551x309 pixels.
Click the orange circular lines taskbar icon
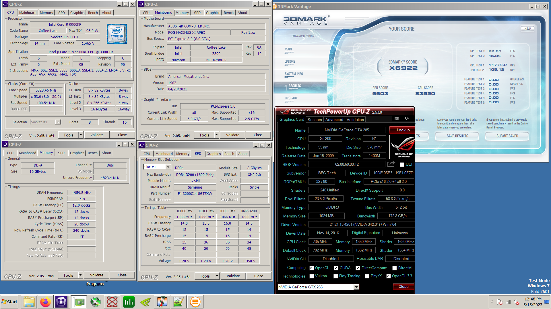[195, 302]
